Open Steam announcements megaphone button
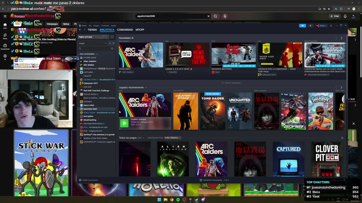This screenshot has height=203, width=362. click(x=303, y=26)
